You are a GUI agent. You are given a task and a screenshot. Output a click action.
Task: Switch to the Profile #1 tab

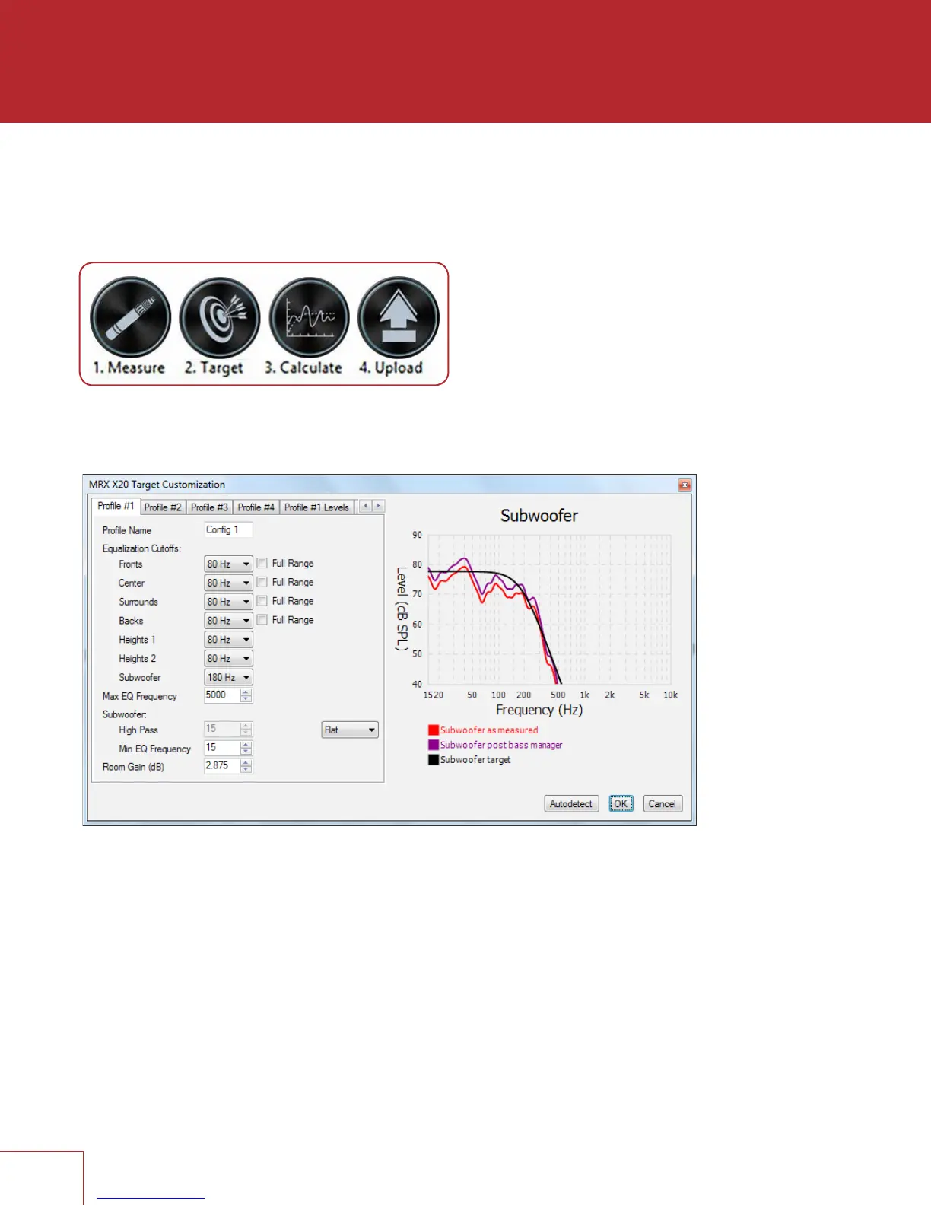point(116,506)
